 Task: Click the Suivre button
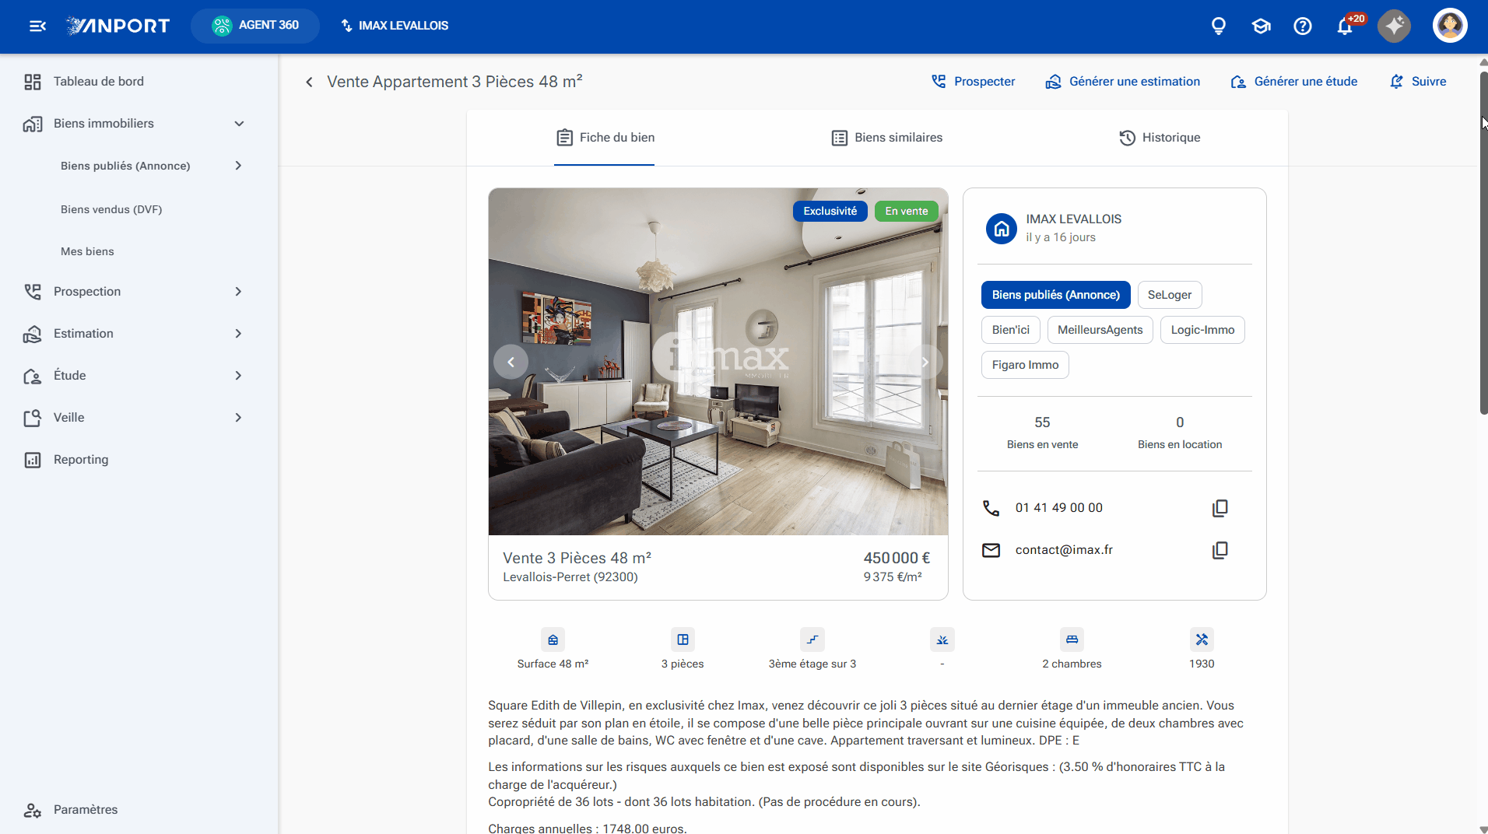(x=1417, y=82)
